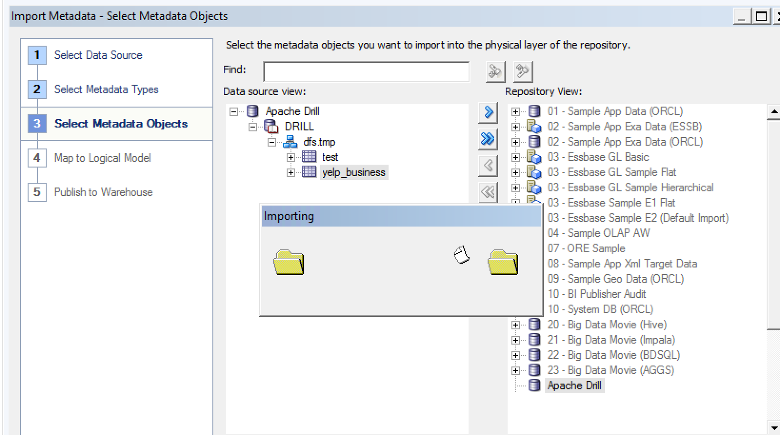Viewport: 780px width, 435px height.
Task: Click the Import all double arrow button
Action: (x=488, y=139)
